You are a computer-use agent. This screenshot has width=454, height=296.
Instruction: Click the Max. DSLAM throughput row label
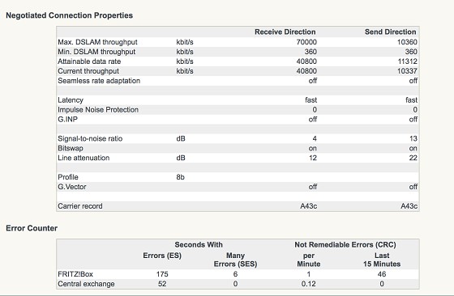tap(97, 42)
